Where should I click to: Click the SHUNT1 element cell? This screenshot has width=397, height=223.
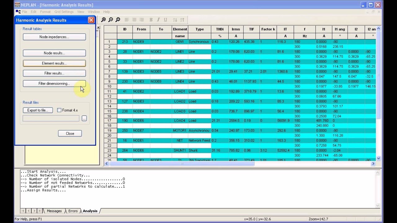coord(180,151)
